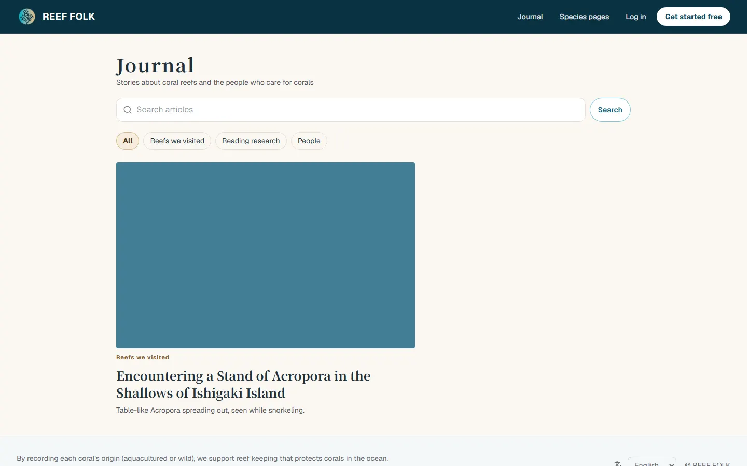This screenshot has width=747, height=466.
Task: Select the All filter chip
Action: click(x=128, y=141)
